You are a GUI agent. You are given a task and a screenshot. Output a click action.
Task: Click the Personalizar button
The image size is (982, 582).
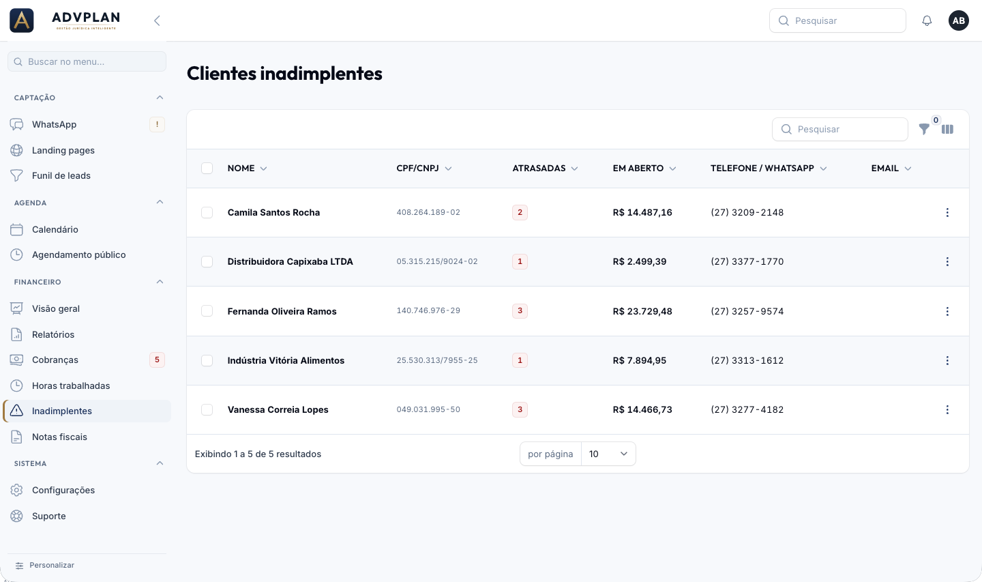45,565
